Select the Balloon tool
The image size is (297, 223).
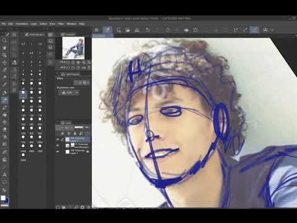[x=4, y=183]
